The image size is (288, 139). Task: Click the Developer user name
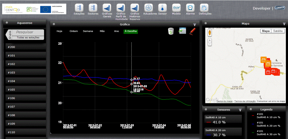tap(262, 9)
